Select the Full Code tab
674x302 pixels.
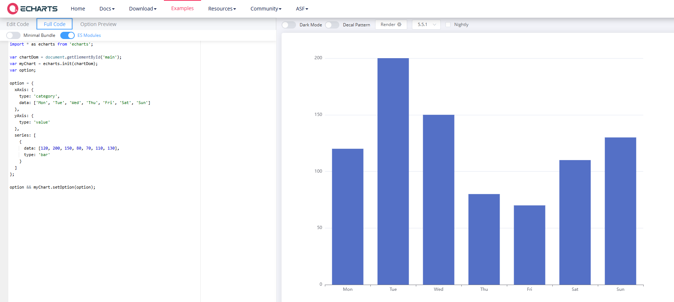[55, 24]
